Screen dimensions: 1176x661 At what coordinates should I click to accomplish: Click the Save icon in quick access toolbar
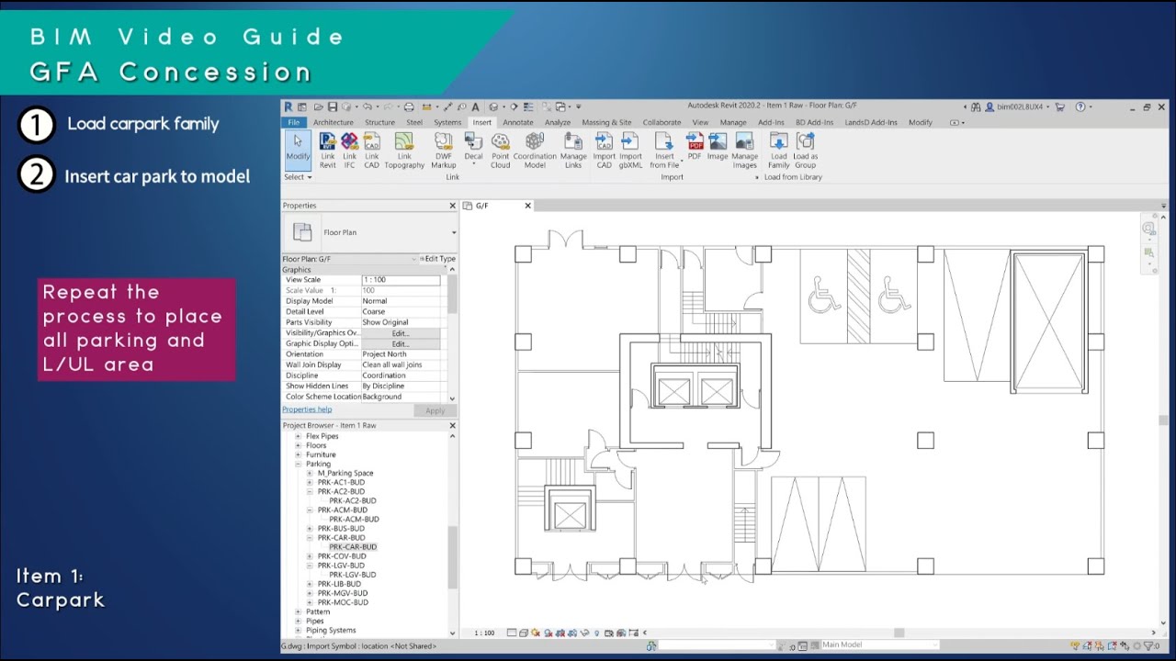tap(331, 107)
